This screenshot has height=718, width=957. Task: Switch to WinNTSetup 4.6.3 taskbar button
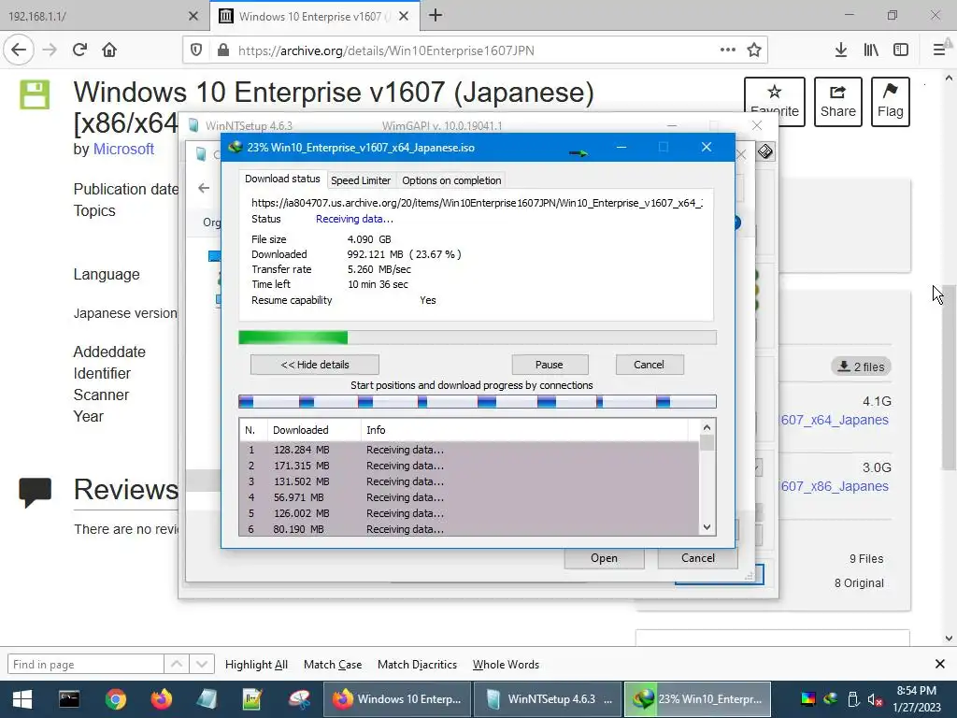(547, 699)
